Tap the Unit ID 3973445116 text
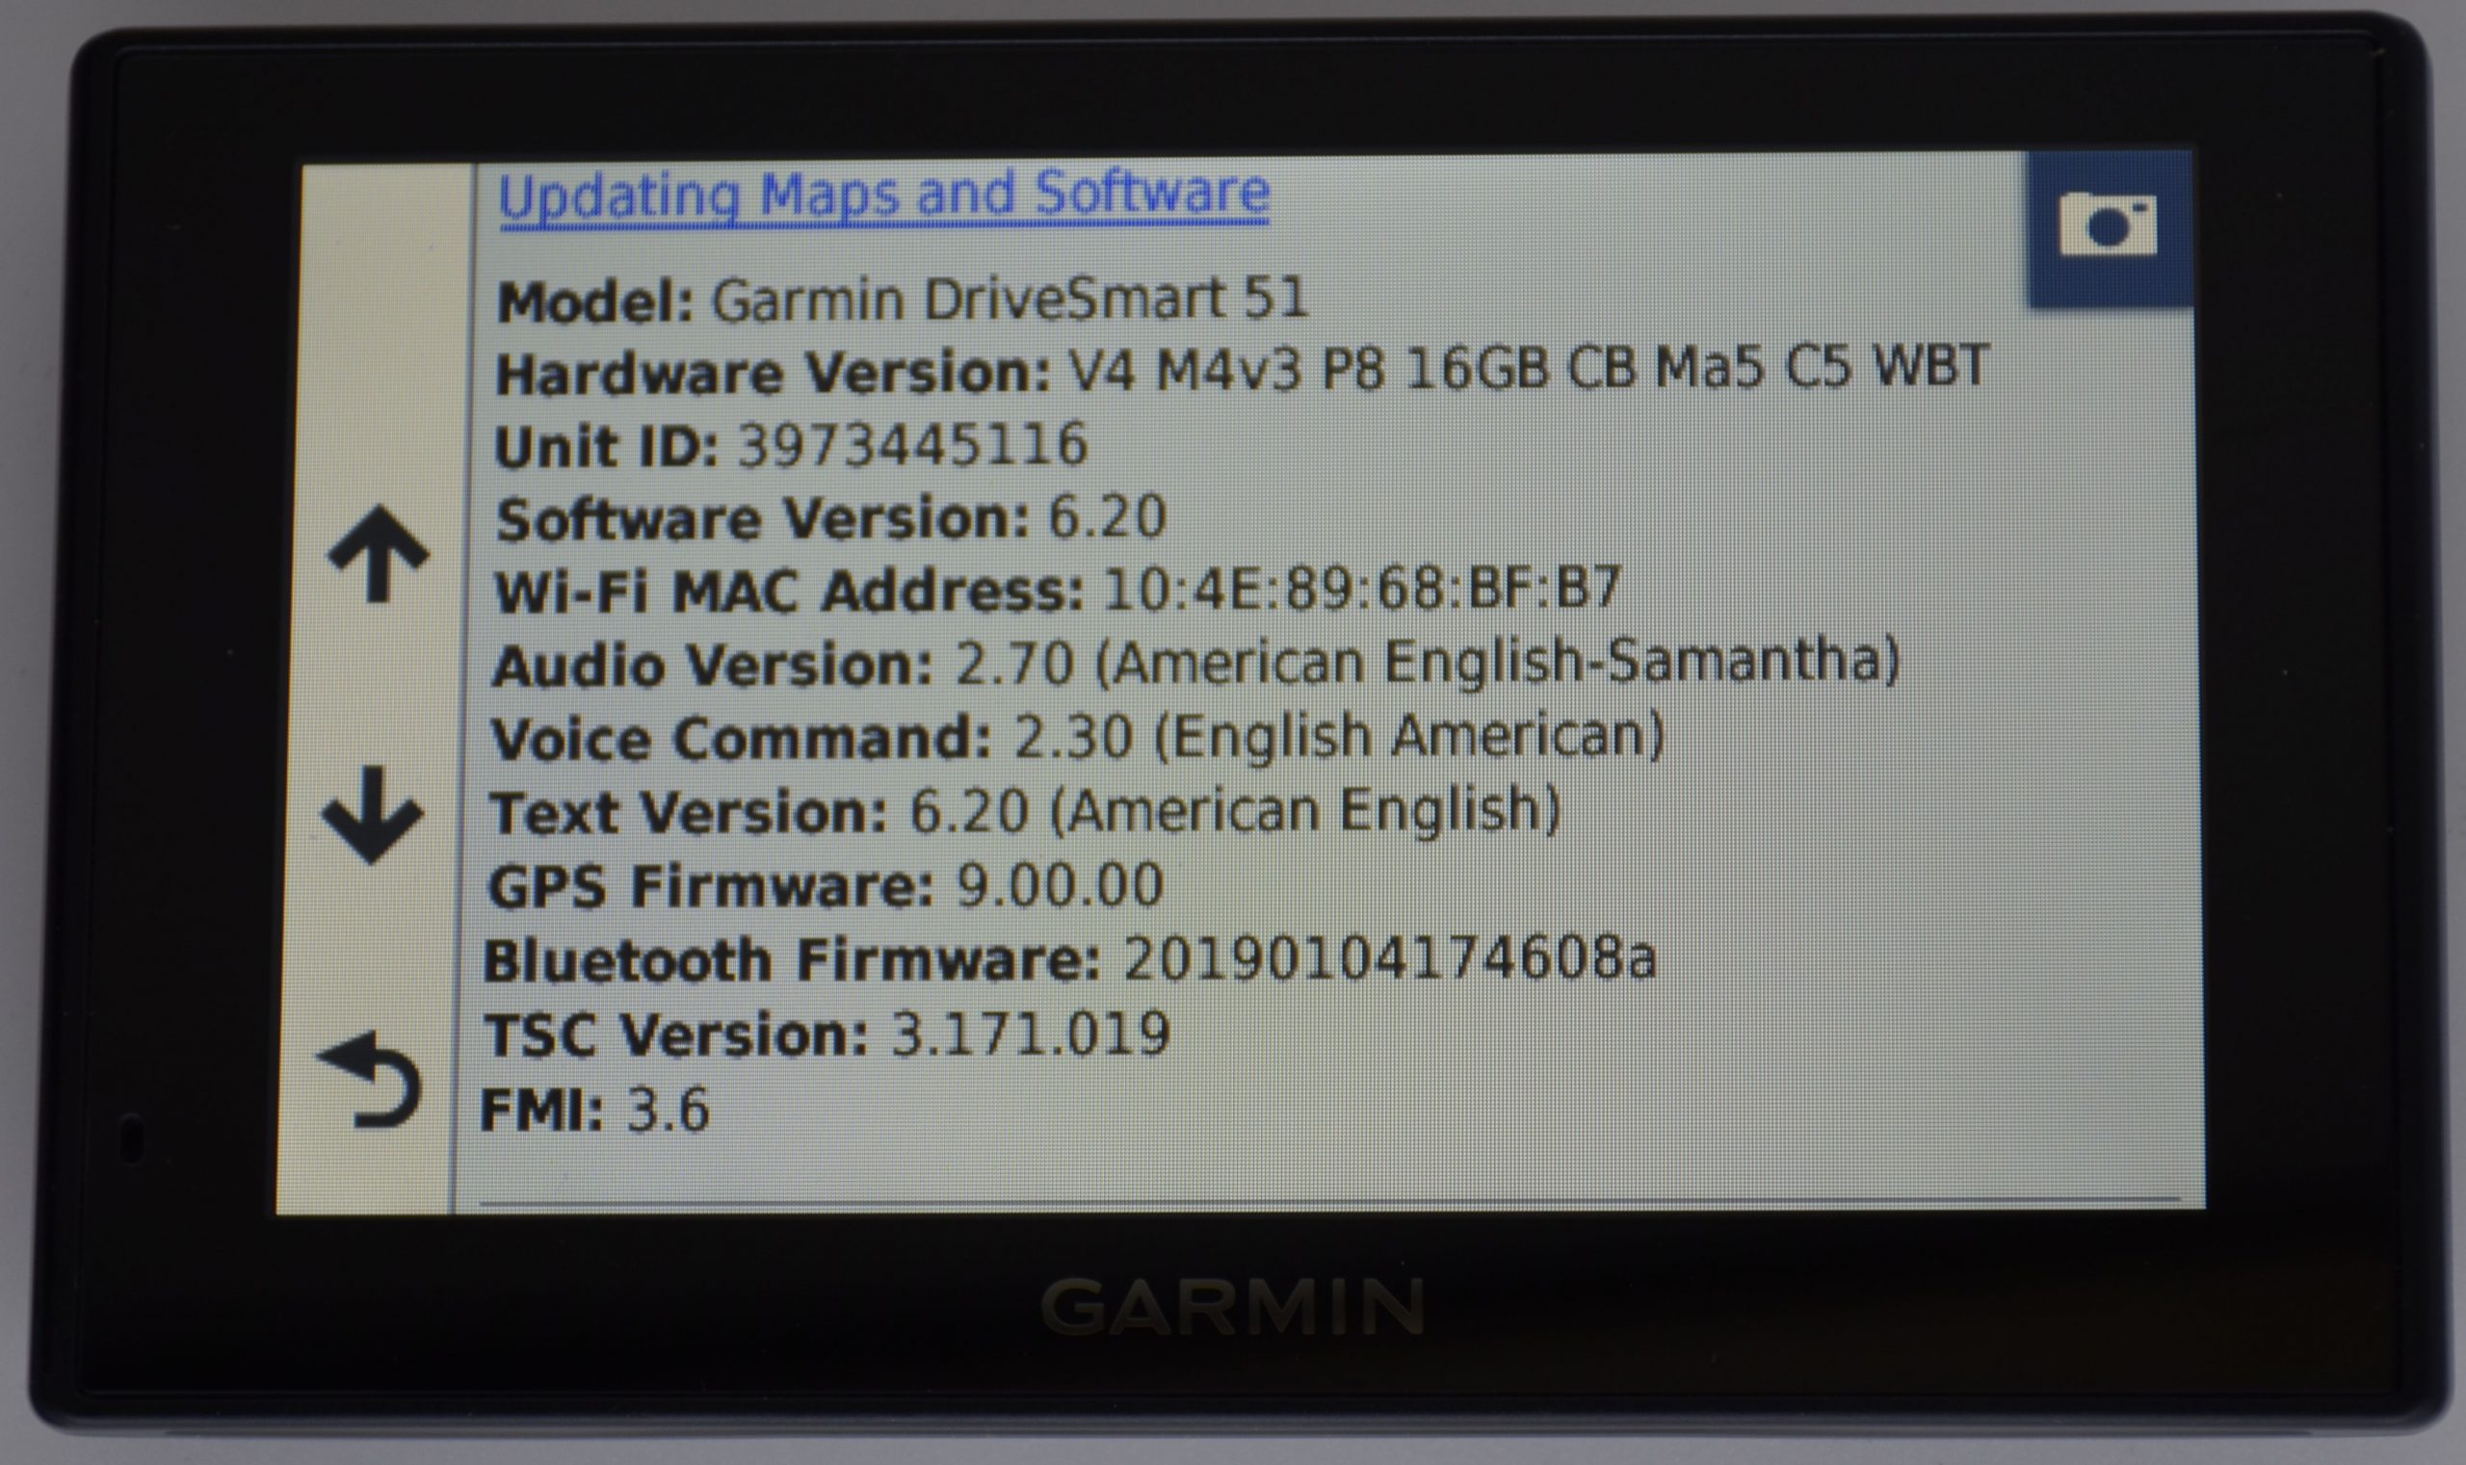Screen dimensions: 2466x1465 pos(791,445)
